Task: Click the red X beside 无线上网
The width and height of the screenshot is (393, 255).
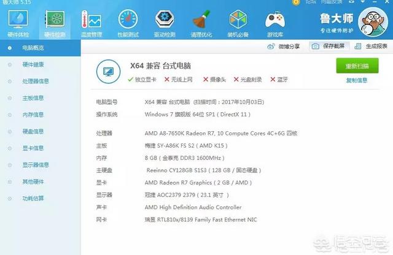Action: (x=166, y=80)
